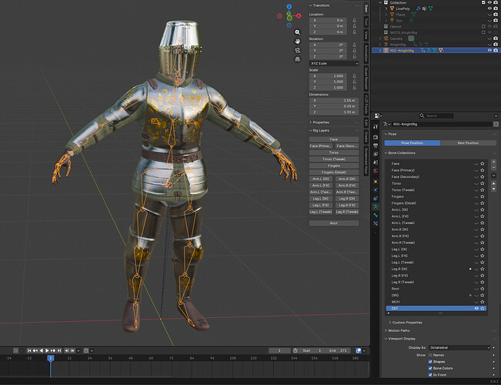Open the Armature data properties tab icon
Viewport: 501px width, 385px height.
(x=376, y=207)
